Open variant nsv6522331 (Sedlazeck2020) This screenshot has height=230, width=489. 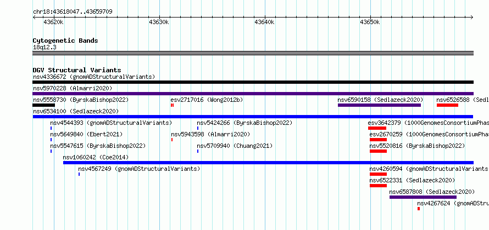click(x=412, y=180)
